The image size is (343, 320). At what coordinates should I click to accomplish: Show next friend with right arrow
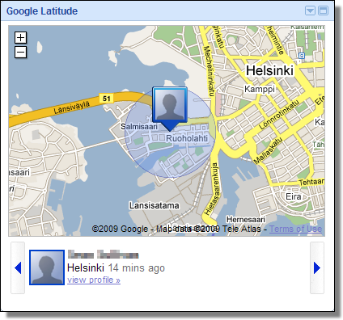(317, 268)
